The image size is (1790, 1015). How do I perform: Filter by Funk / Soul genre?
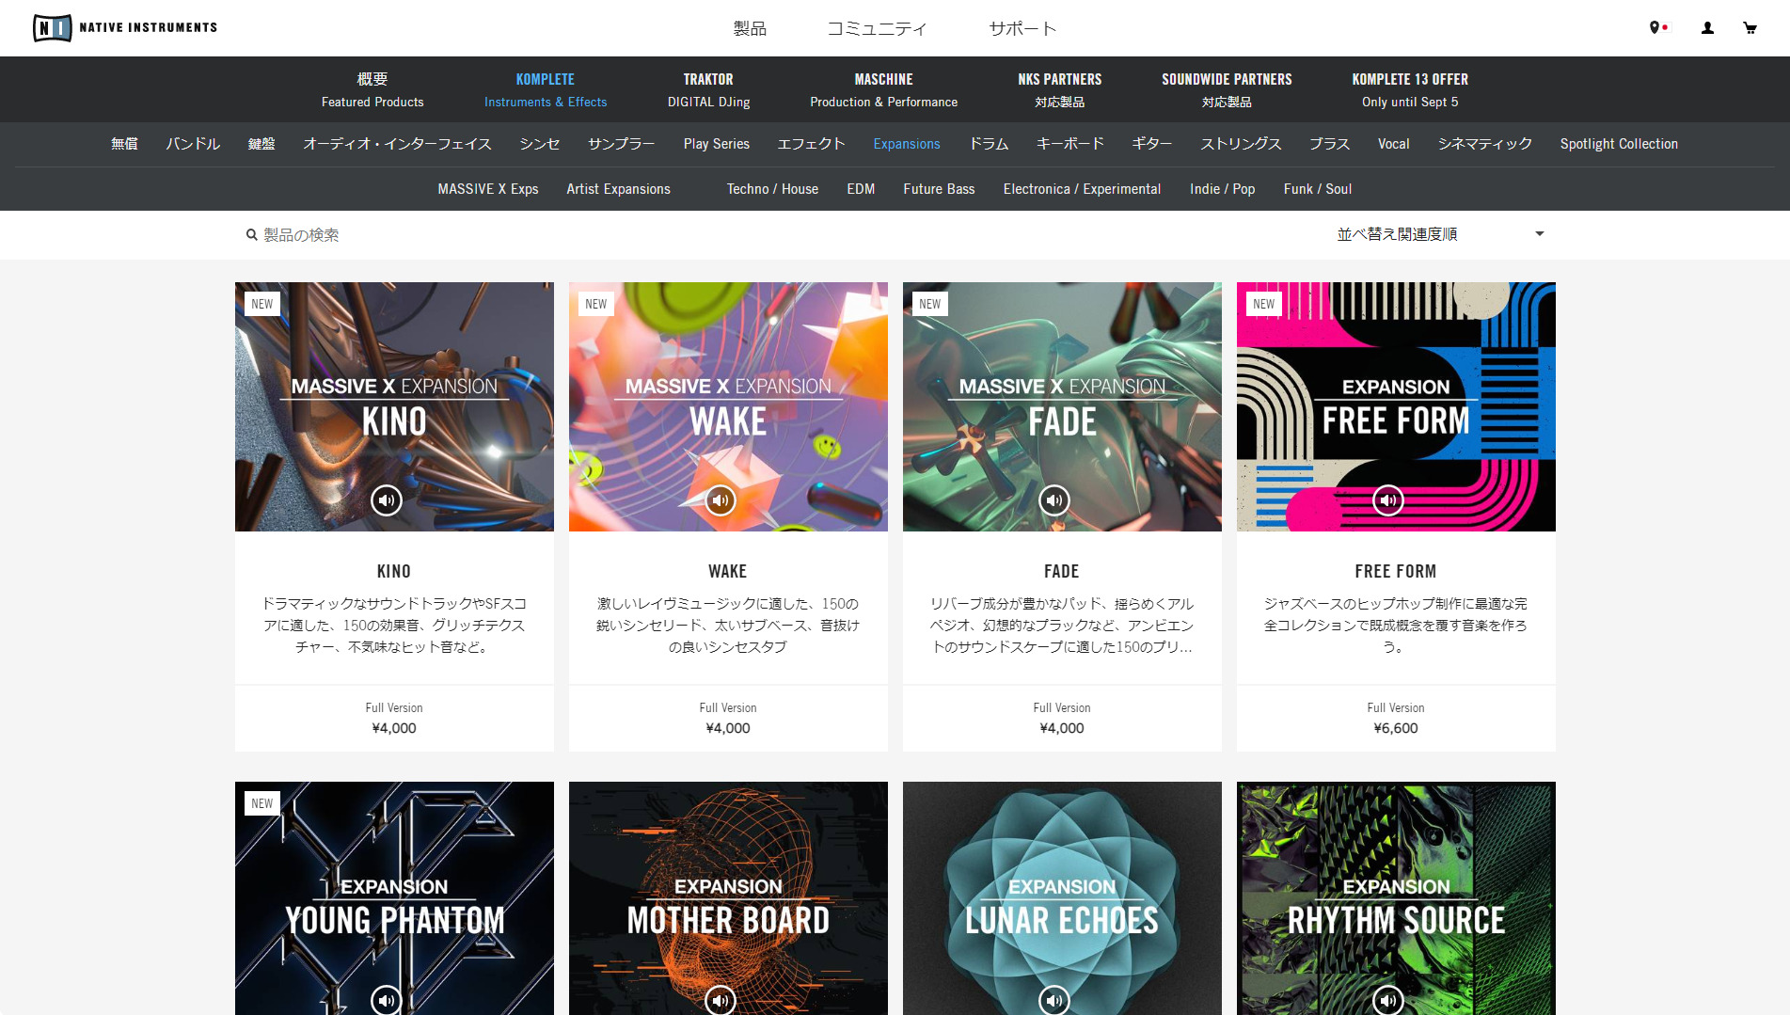1318,189
